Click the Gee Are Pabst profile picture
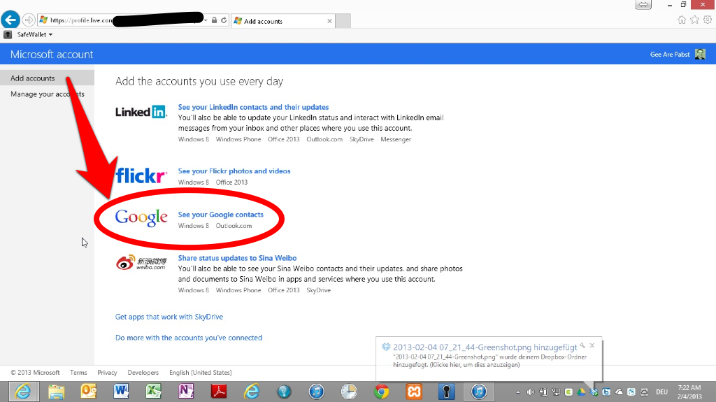 (x=700, y=55)
